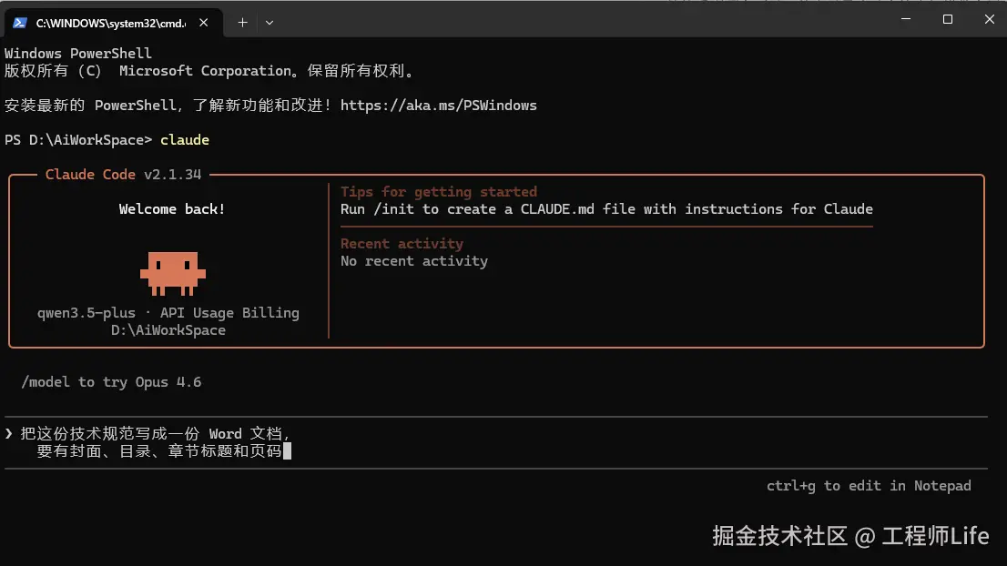Focus the prompt input at the cursor
1007x566 pixels.
[287, 451]
